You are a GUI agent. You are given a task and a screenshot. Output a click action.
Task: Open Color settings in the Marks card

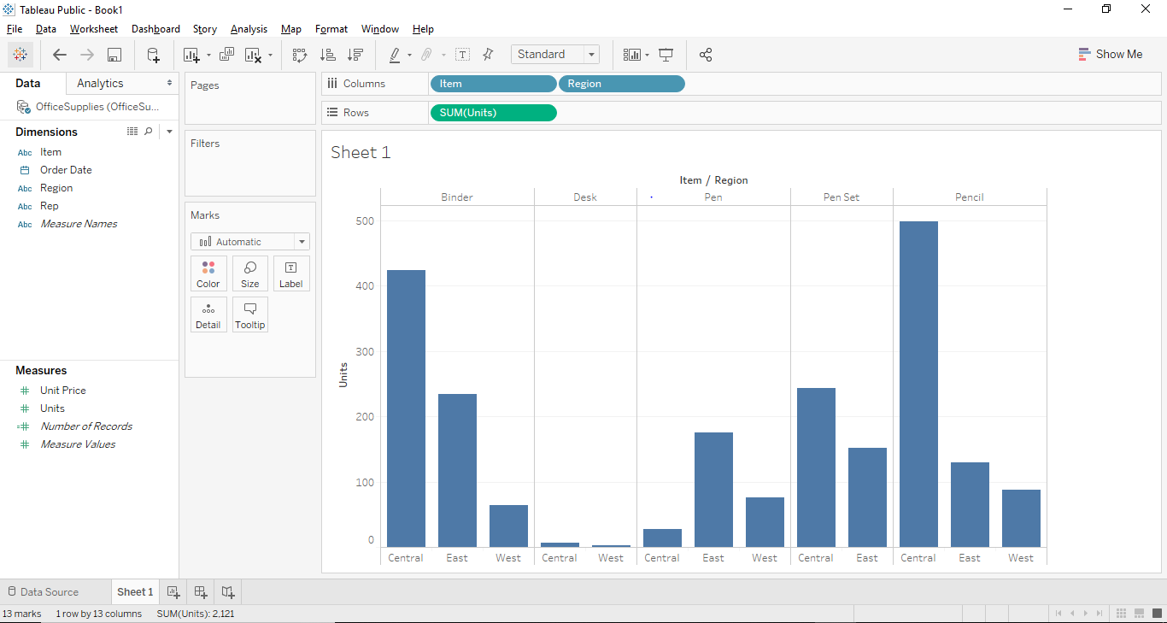208,273
